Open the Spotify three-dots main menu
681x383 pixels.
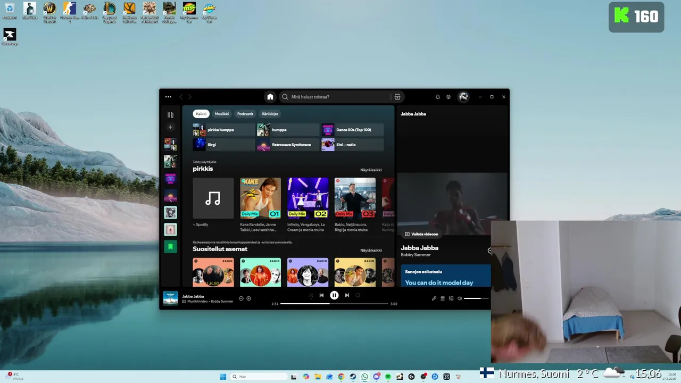pyautogui.click(x=168, y=97)
